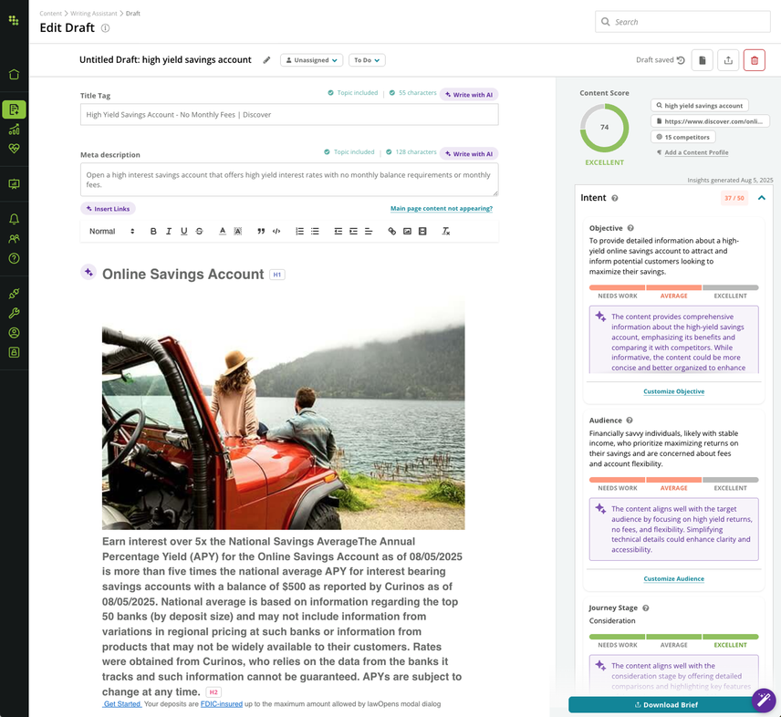Click help icon next to Journey Stage
Screen dimensions: 781x717
click(646, 608)
